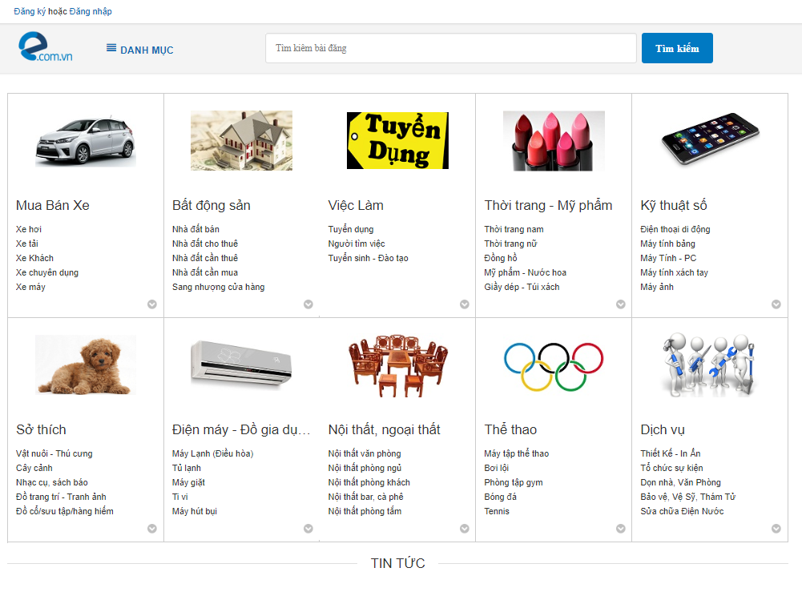Open the Điện thoại di động subcategory

(675, 229)
